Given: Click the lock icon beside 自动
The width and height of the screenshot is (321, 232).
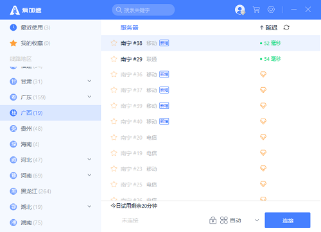Looking at the screenshot, I should (x=213, y=220).
